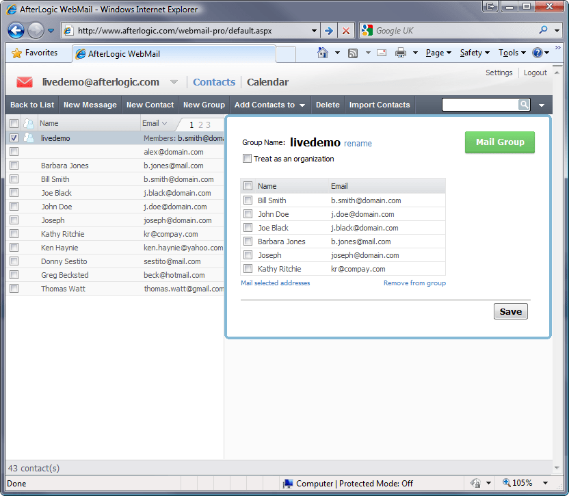The image size is (569, 496).
Task: Expand the livedemo account dropdown arrow
Action: [x=174, y=81]
